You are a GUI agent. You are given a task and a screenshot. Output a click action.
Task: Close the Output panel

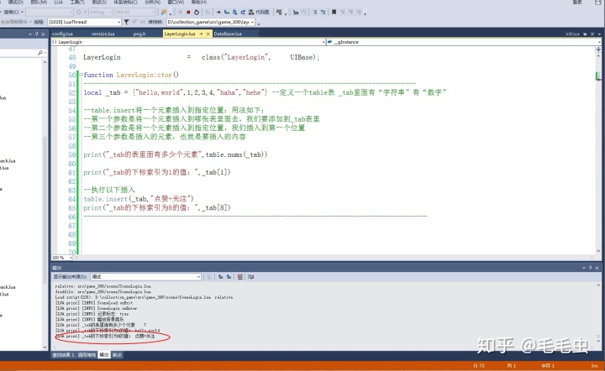(597, 268)
